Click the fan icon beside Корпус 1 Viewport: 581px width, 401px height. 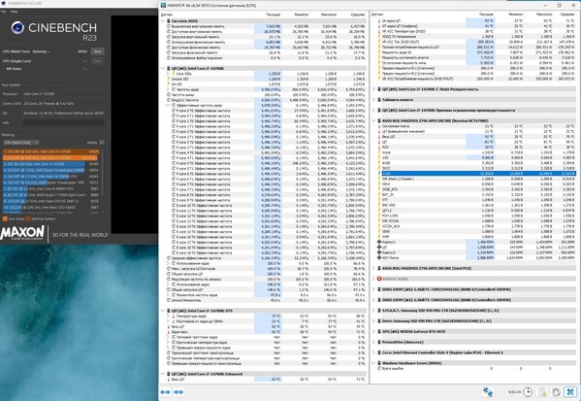click(x=379, y=242)
